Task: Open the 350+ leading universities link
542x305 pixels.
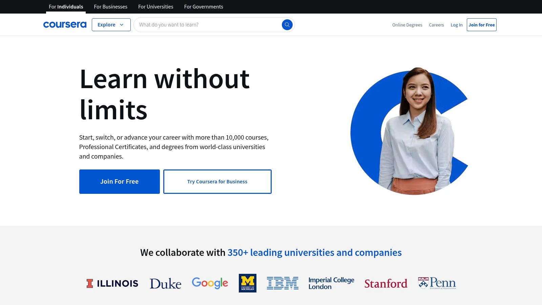Action: pyautogui.click(x=315, y=252)
